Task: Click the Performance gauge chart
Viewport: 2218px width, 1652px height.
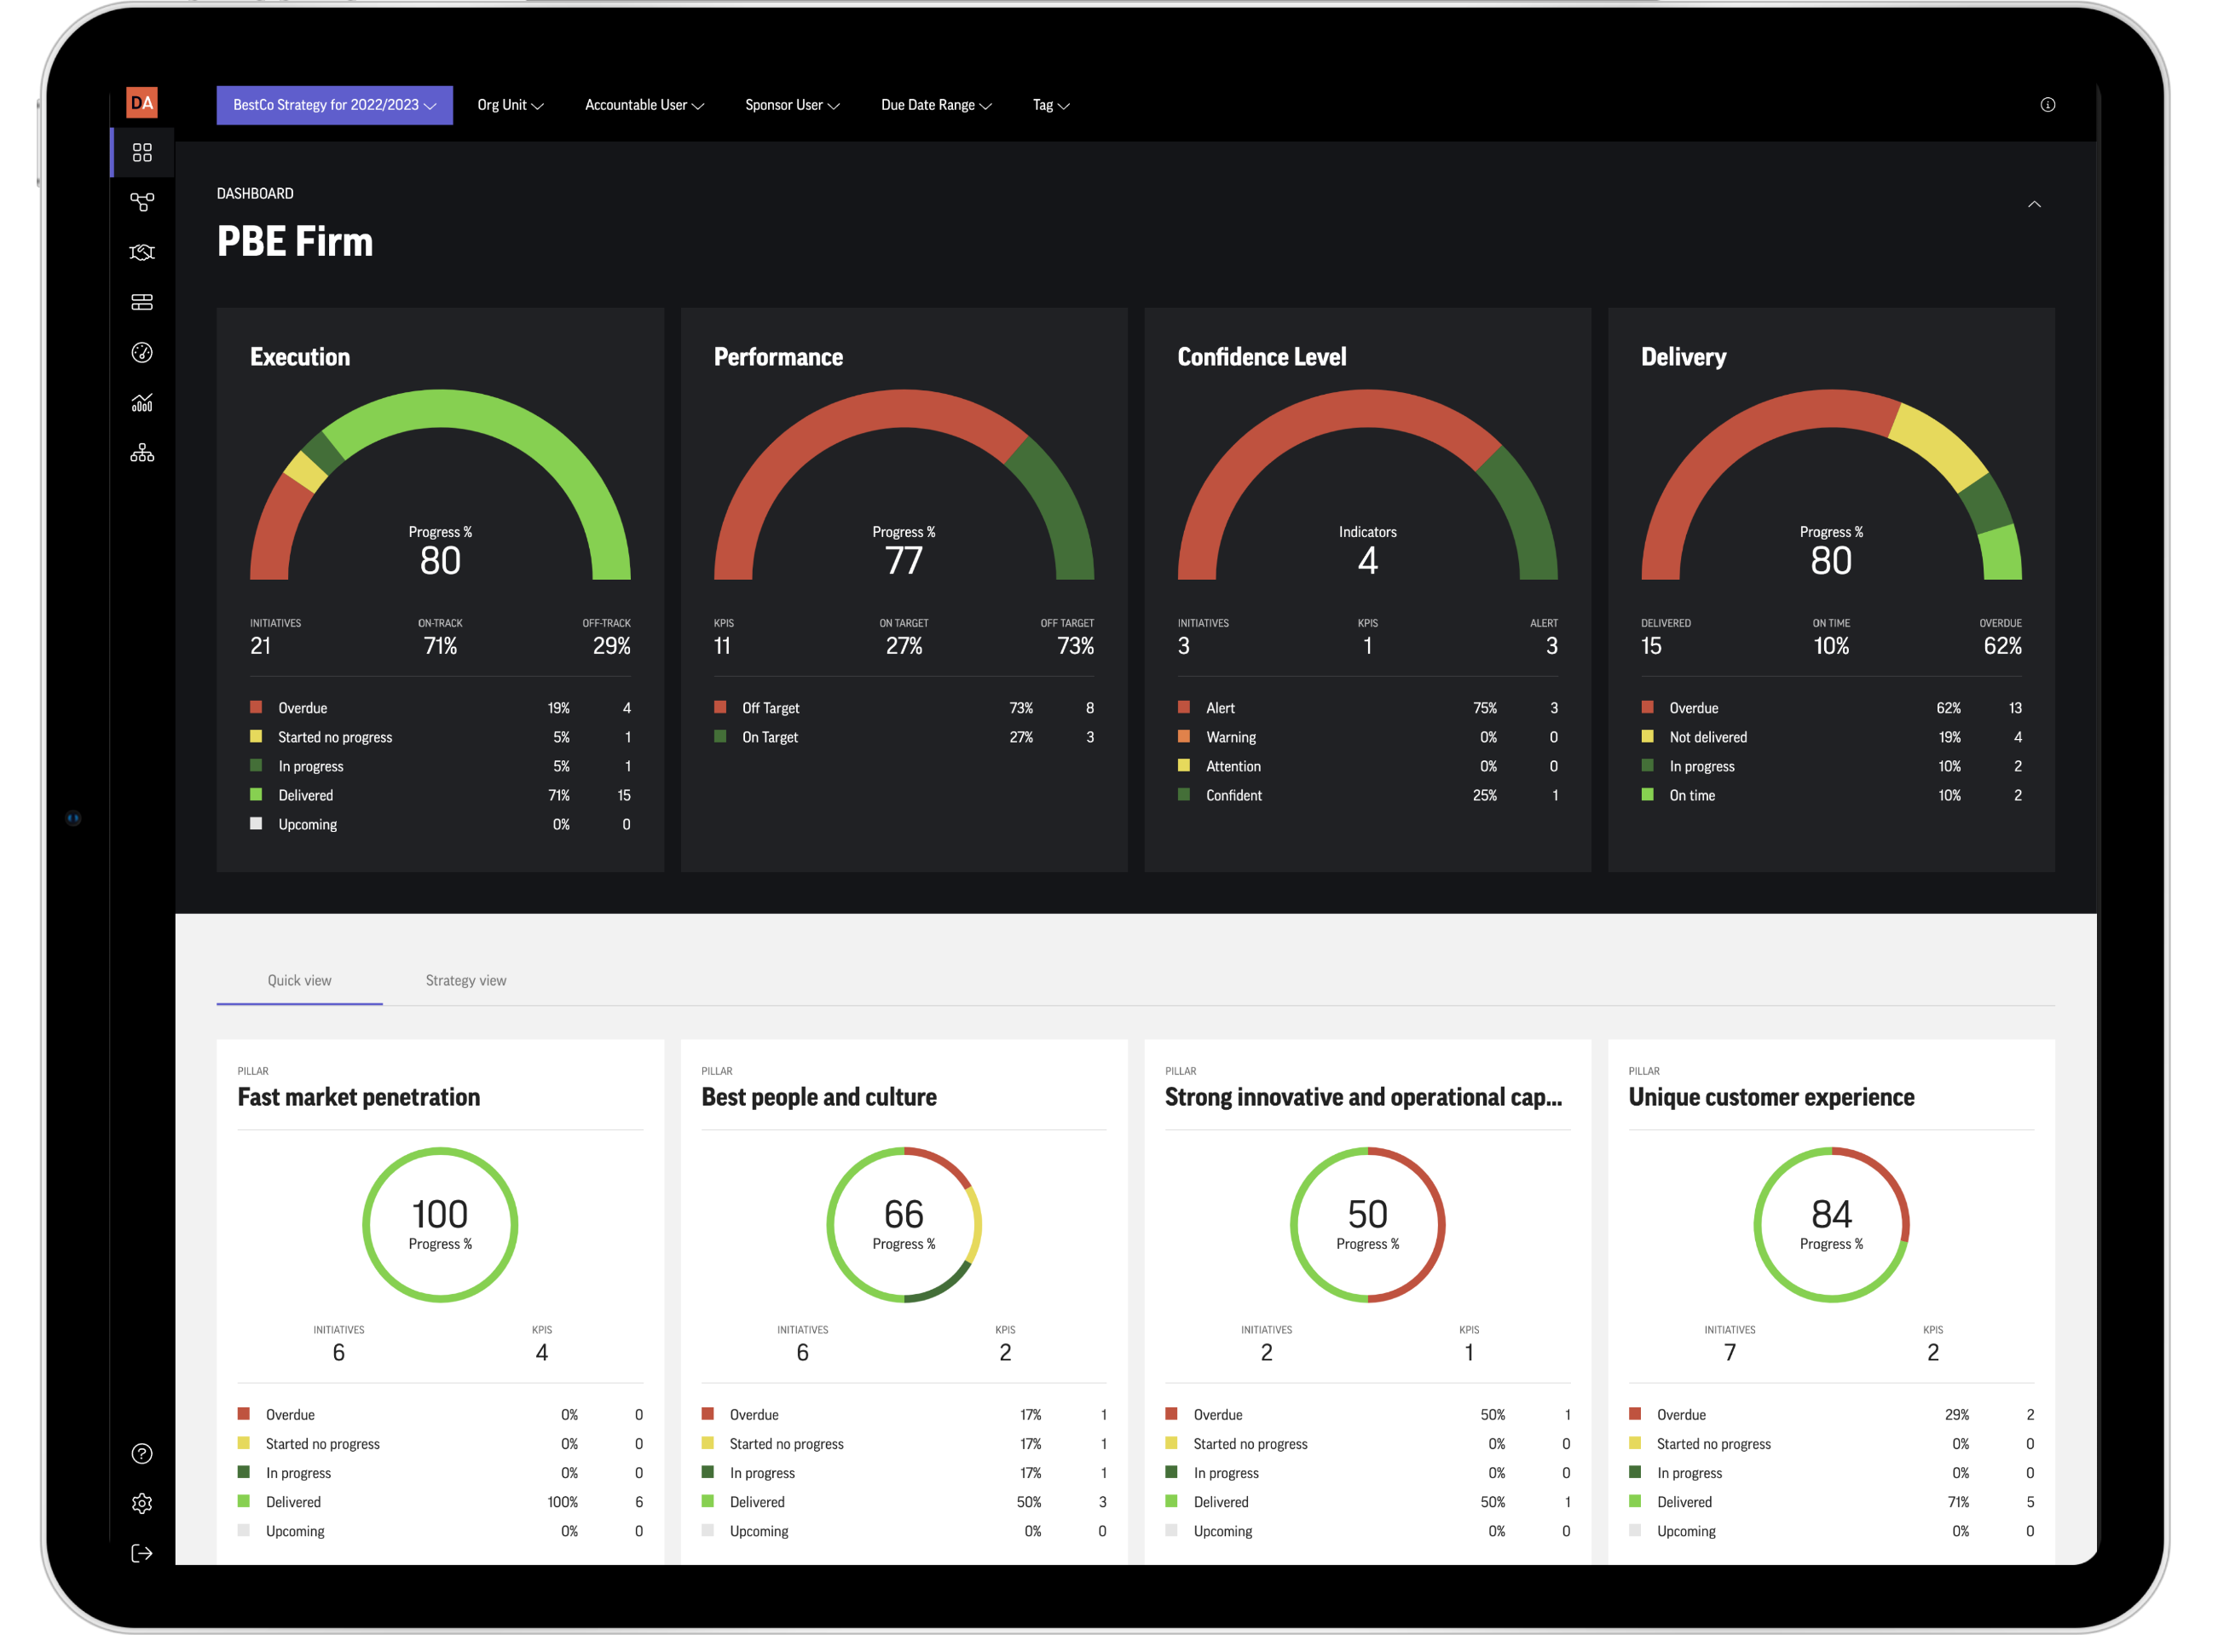Action: (904, 485)
